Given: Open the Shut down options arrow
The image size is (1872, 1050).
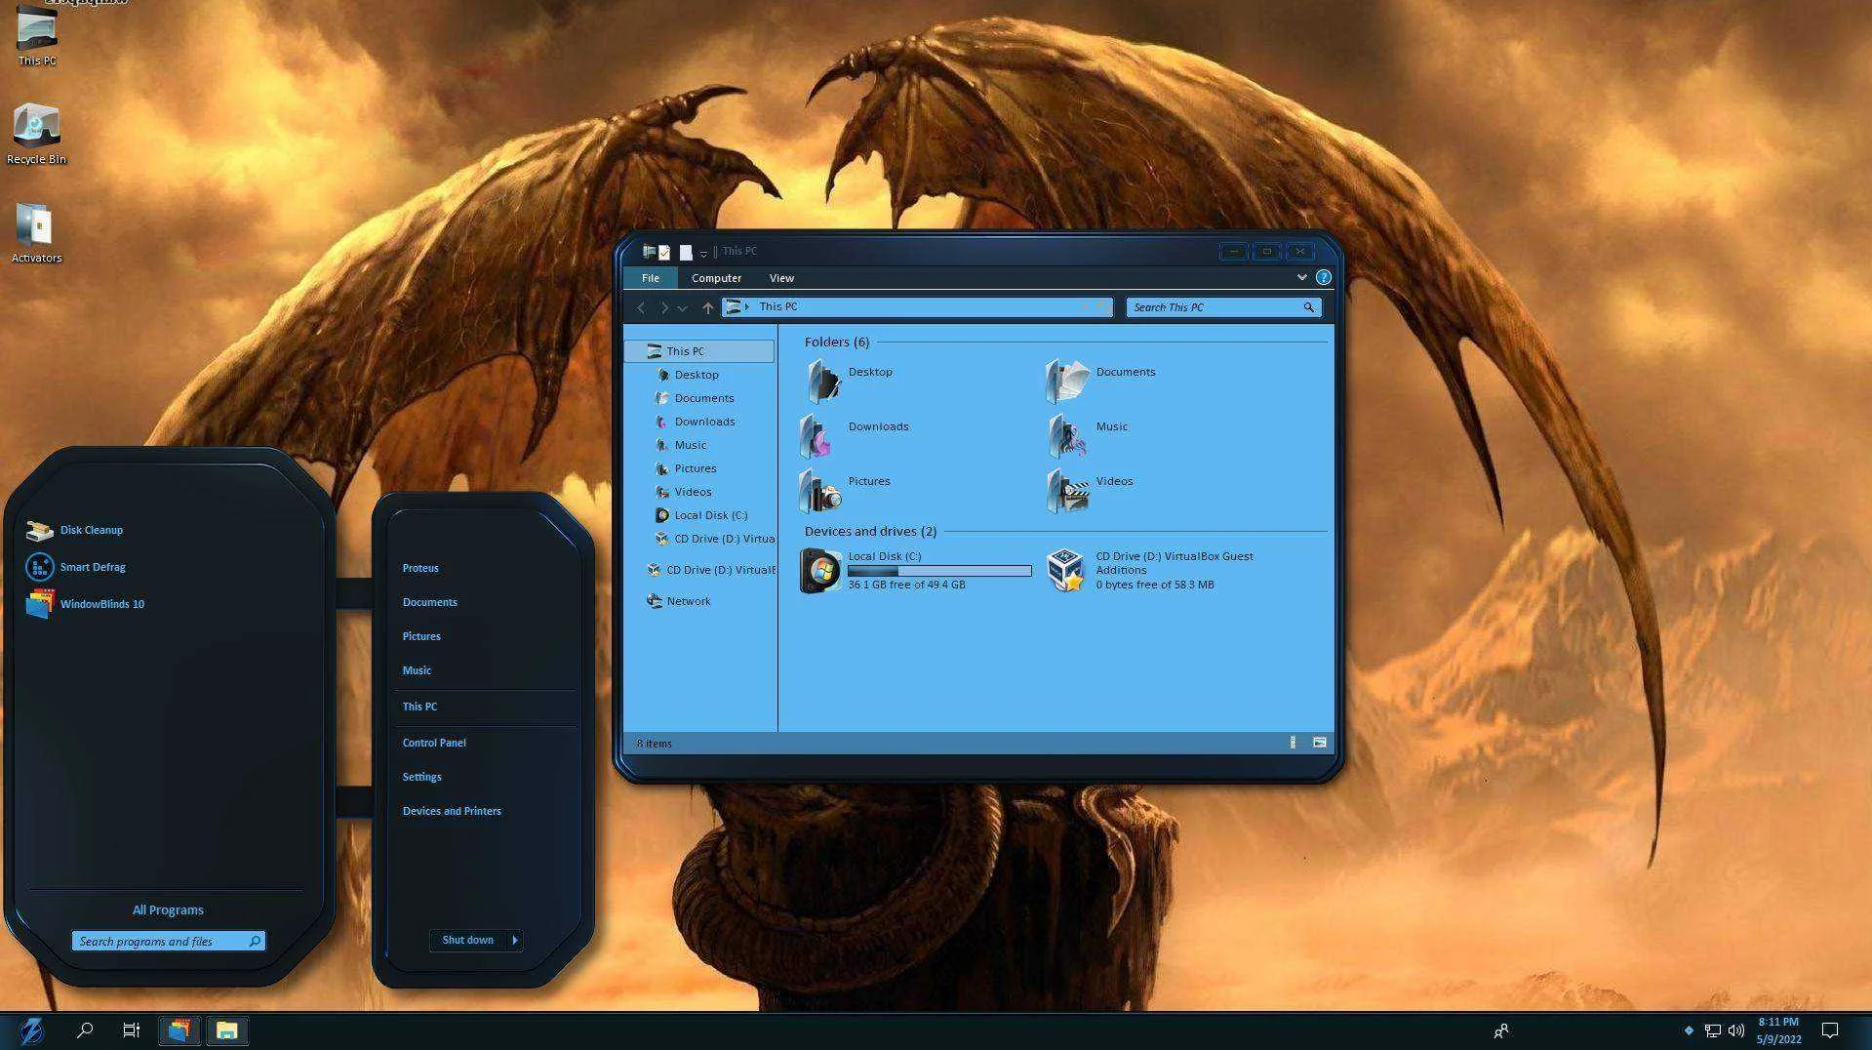Looking at the screenshot, I should pos(515,941).
